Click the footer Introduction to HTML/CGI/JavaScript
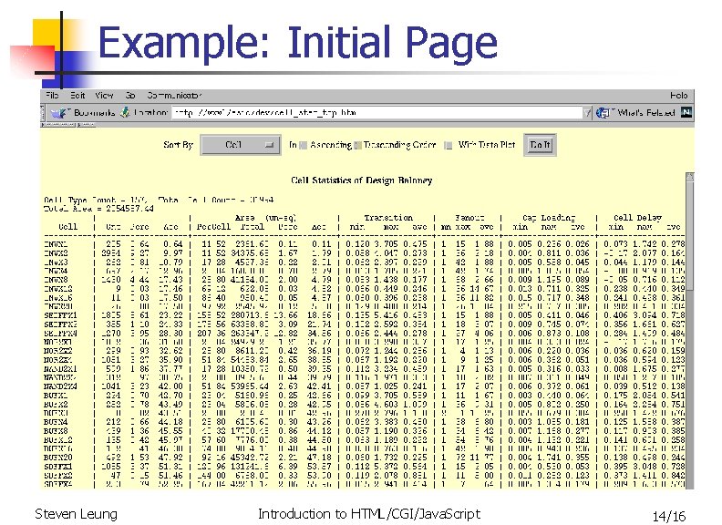Screen dimensions: 722x525 pyautogui.click(x=369, y=514)
